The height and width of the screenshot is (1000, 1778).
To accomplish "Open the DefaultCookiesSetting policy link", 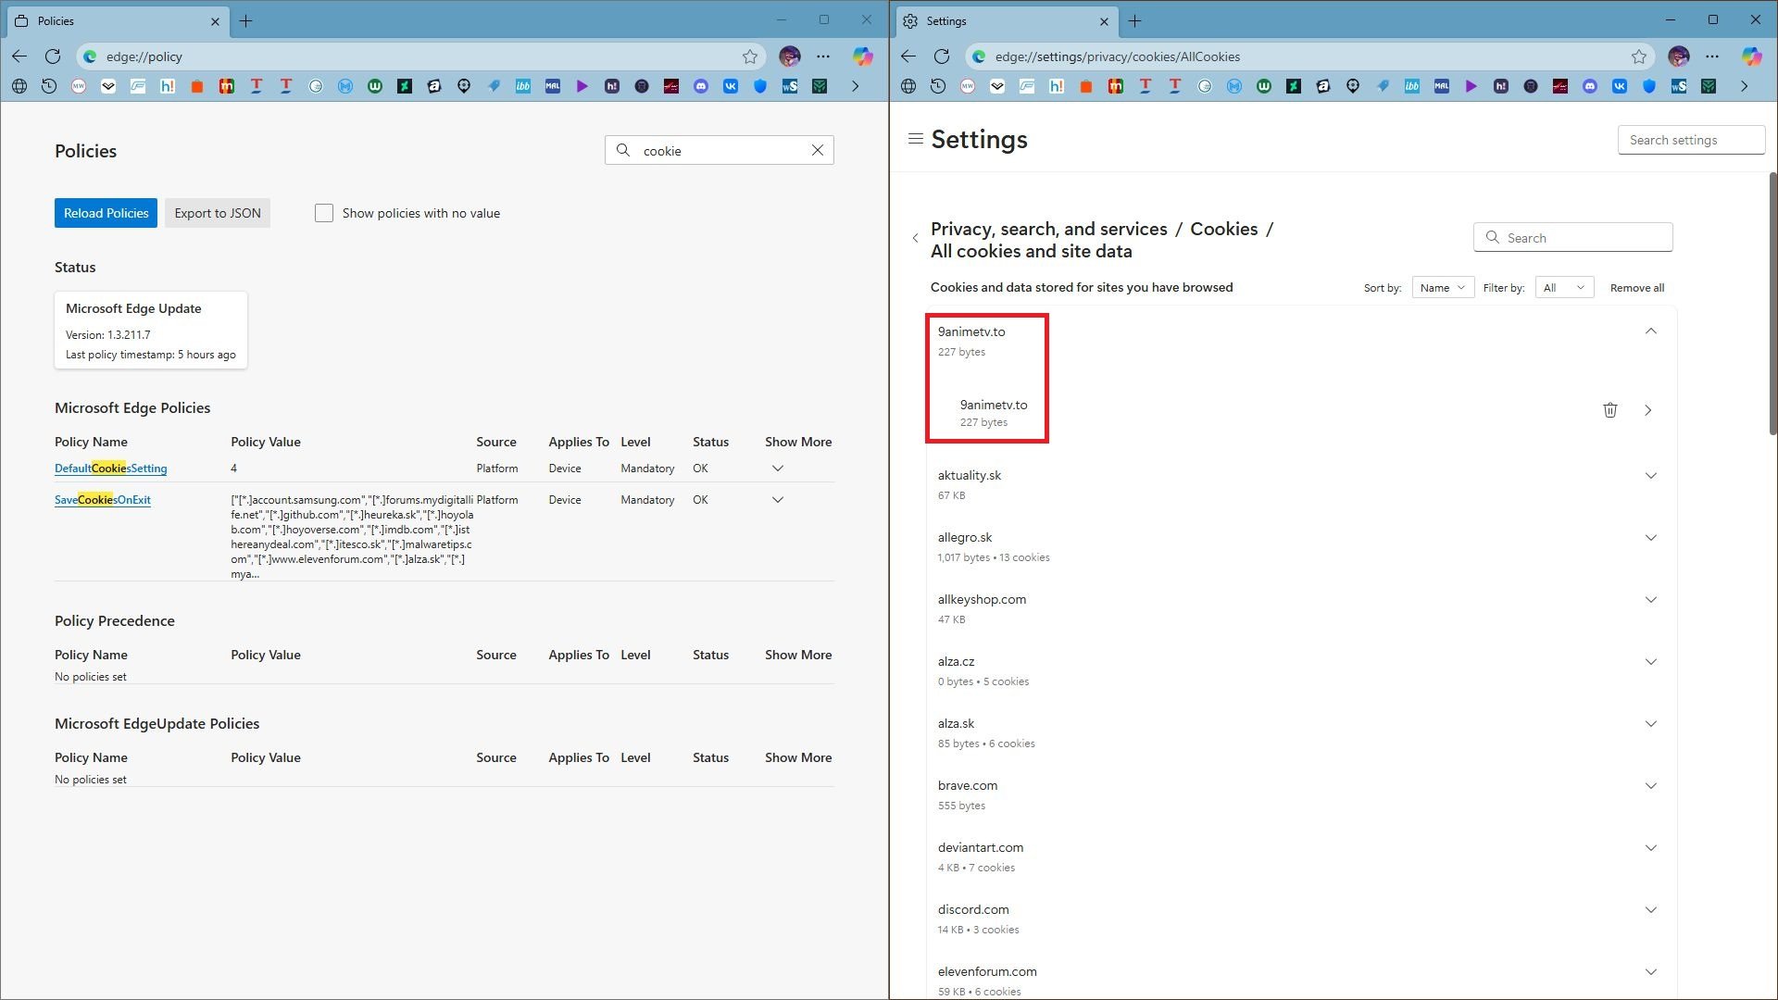I will (x=111, y=469).
